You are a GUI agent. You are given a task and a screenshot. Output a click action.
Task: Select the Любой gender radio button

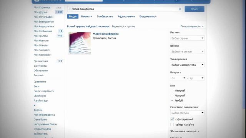(172, 100)
